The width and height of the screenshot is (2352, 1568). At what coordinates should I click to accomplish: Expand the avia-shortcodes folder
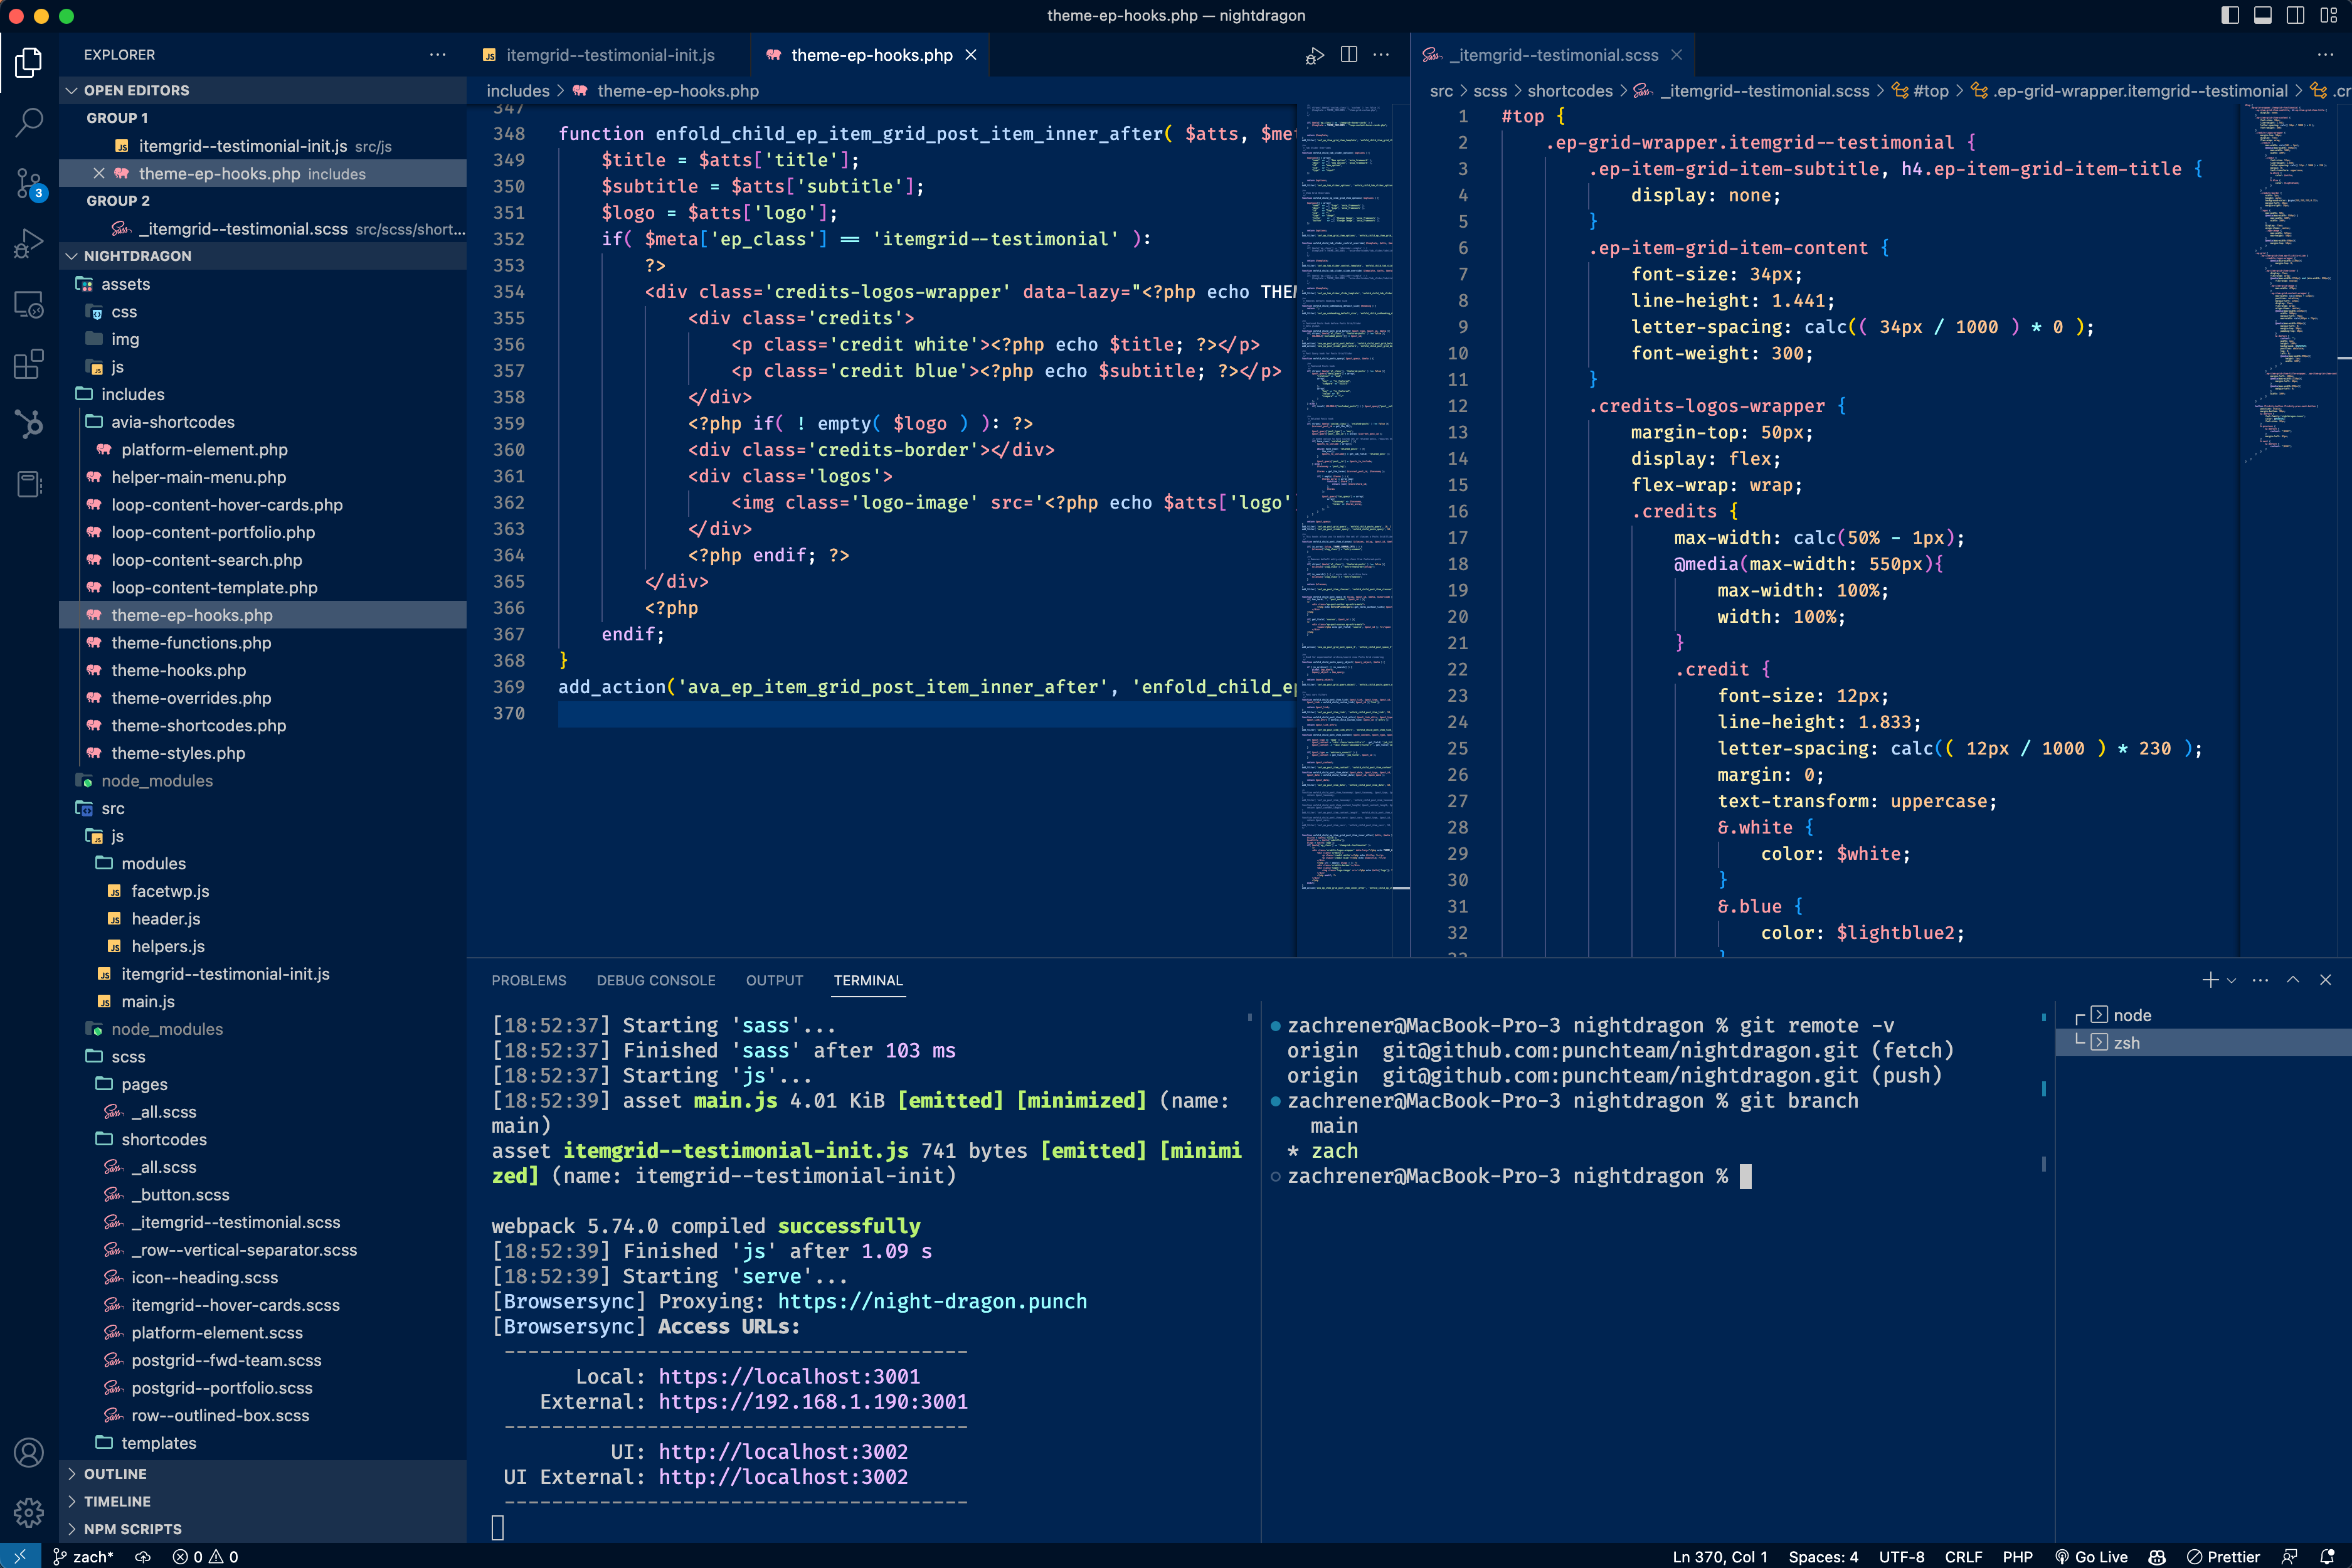[263, 422]
